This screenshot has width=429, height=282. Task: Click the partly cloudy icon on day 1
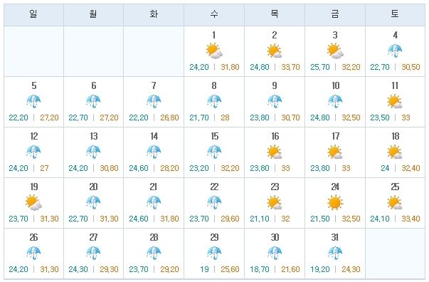click(214, 51)
